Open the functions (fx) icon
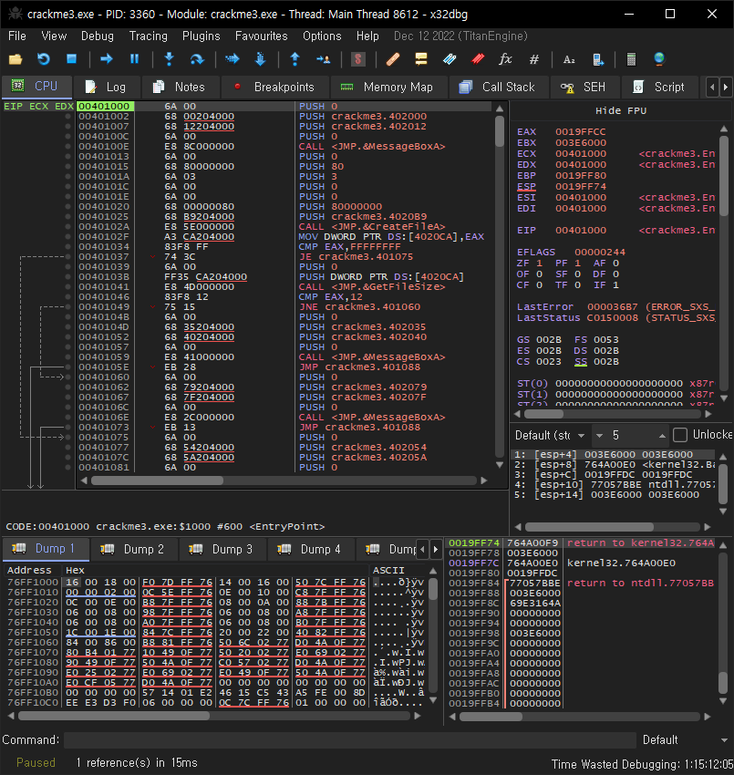 coord(505,59)
